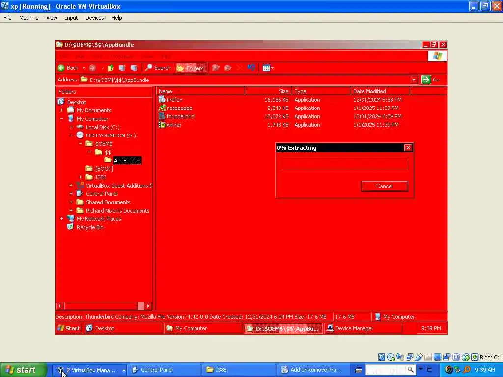Collapse the $$ folder tree node
This screenshot has height=377, width=503.
tap(89, 152)
